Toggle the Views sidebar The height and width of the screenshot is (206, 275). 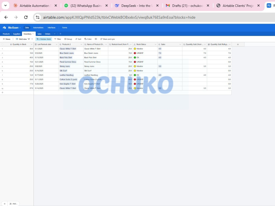click(x=7, y=39)
